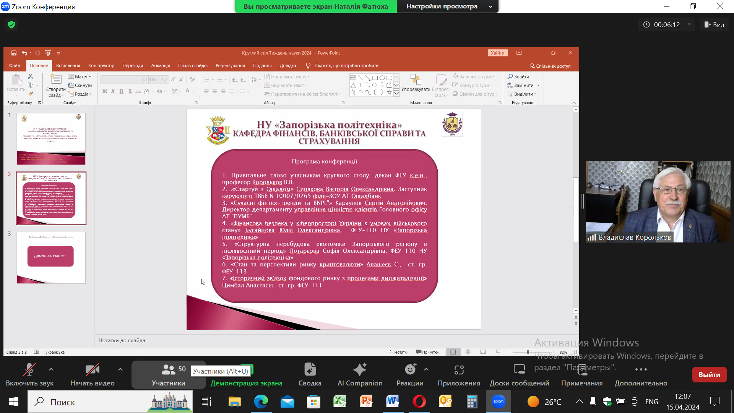The height and width of the screenshot is (413, 734).
Task: Click the PowerPoint zoom slider
Action: coord(528,352)
